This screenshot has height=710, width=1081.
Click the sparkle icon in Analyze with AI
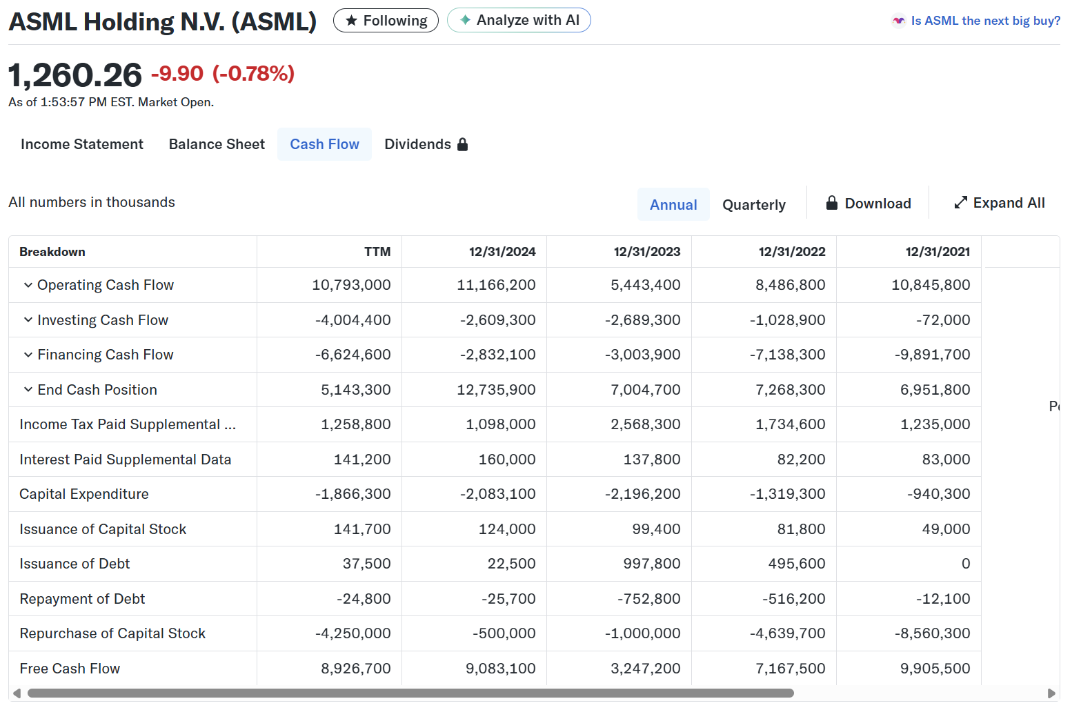click(466, 20)
